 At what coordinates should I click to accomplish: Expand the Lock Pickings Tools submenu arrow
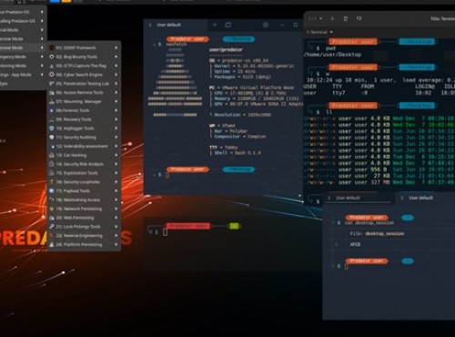116,227
